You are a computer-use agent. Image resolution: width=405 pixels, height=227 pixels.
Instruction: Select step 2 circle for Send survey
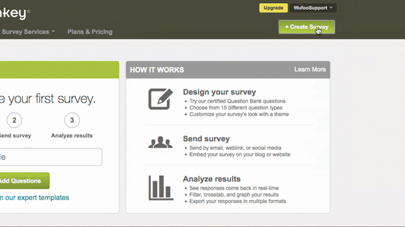[14, 120]
